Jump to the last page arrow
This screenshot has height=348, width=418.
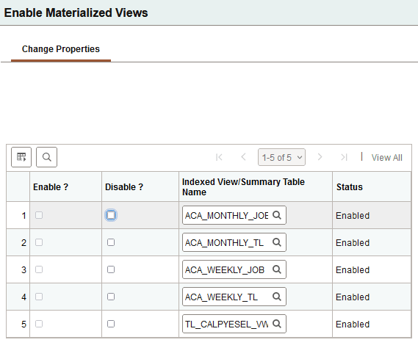click(344, 157)
